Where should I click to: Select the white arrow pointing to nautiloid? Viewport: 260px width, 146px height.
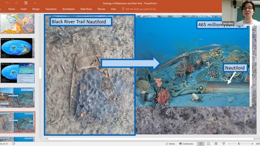(x=232, y=78)
